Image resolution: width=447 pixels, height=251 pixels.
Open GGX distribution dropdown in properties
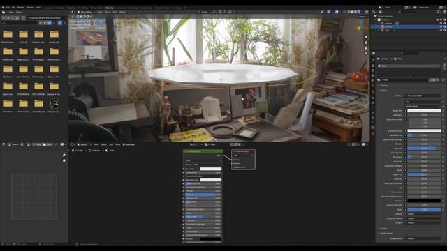click(423, 102)
